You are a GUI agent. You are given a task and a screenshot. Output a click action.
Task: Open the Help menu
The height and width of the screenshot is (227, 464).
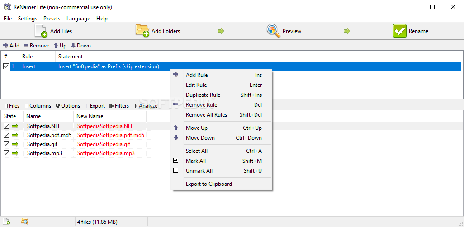tap(102, 19)
